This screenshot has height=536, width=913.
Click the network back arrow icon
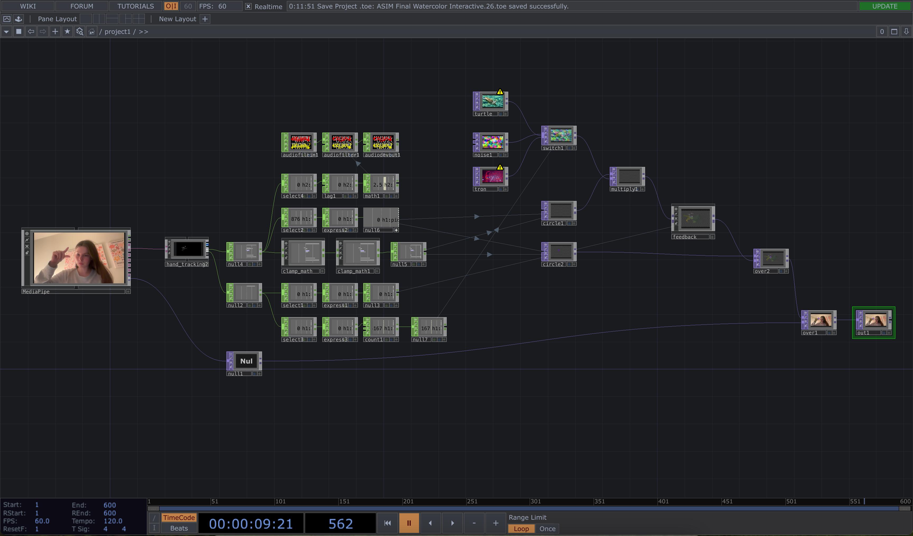click(x=31, y=31)
